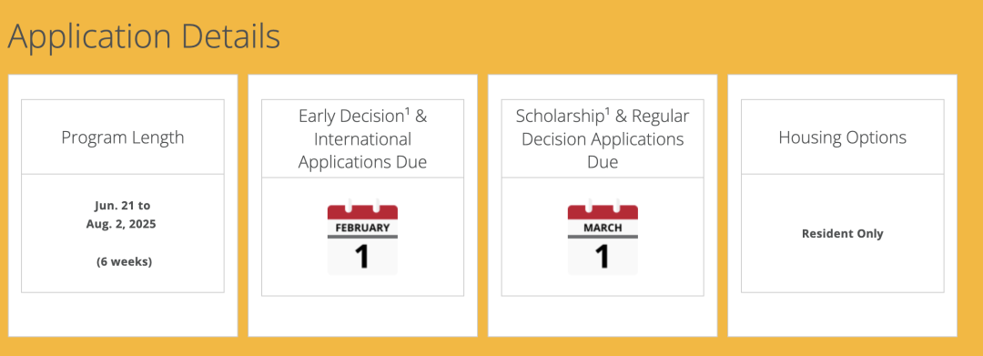Image resolution: width=983 pixels, height=356 pixels.
Task: Open the footnote superscript after Early Decision
Action: (406, 113)
